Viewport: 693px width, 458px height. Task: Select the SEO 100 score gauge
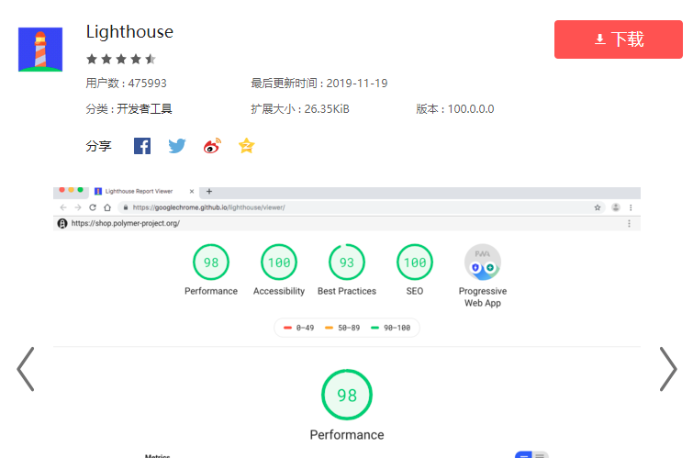(x=415, y=263)
